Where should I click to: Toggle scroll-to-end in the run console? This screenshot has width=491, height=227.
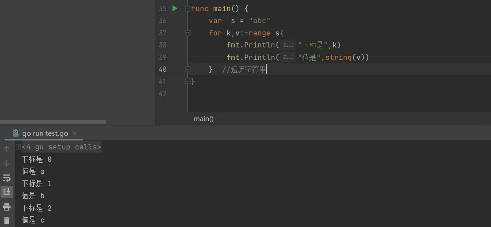tap(7, 192)
